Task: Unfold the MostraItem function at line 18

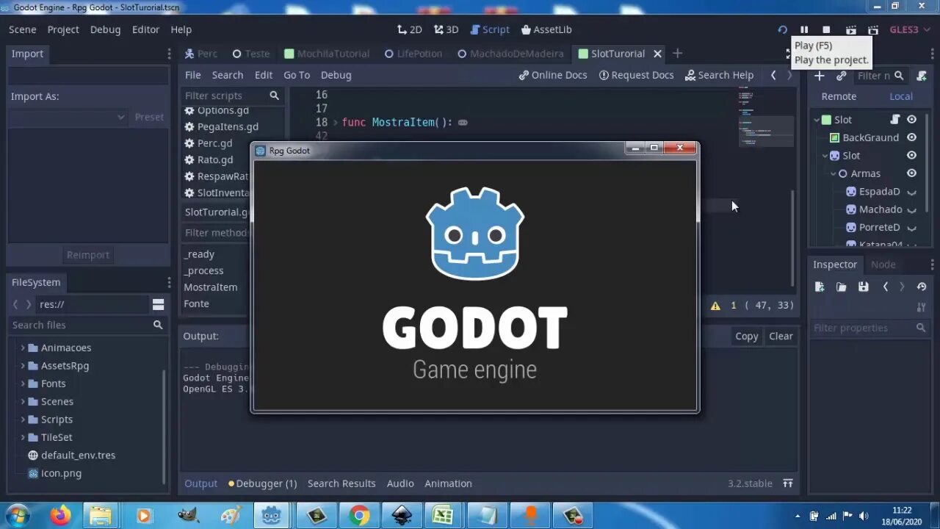Action: 336,123
